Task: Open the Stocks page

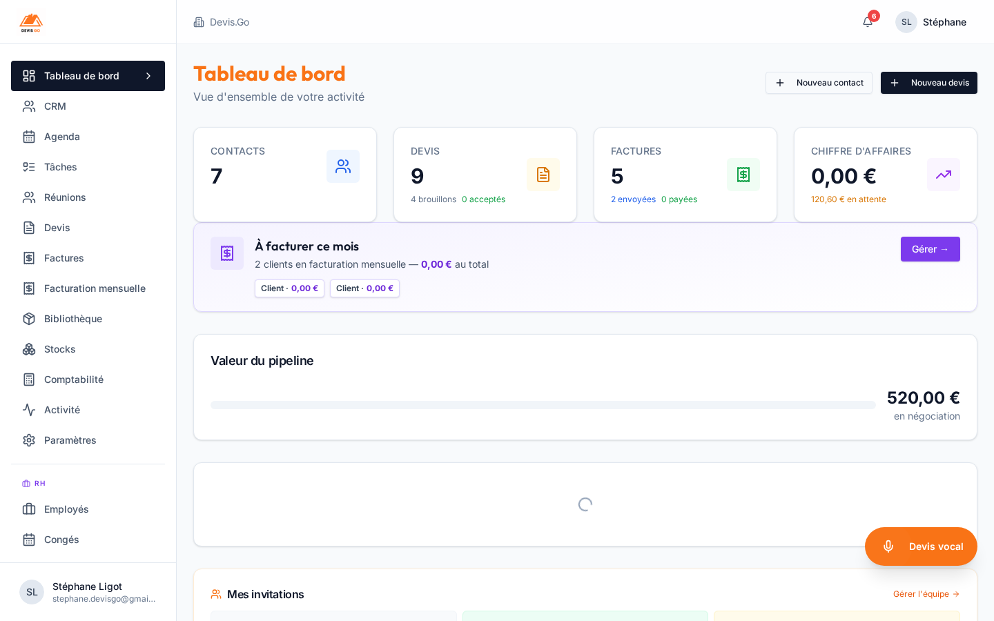Action: (x=88, y=349)
